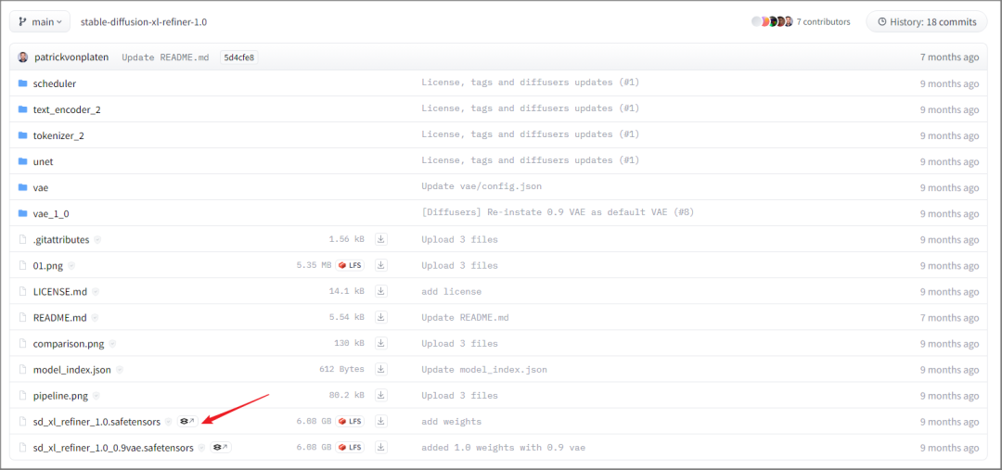Open safetensors viewer for sd_xl_refiner_1.0_0.9vae.safetensors
Image resolution: width=1002 pixels, height=470 pixels.
pos(221,448)
